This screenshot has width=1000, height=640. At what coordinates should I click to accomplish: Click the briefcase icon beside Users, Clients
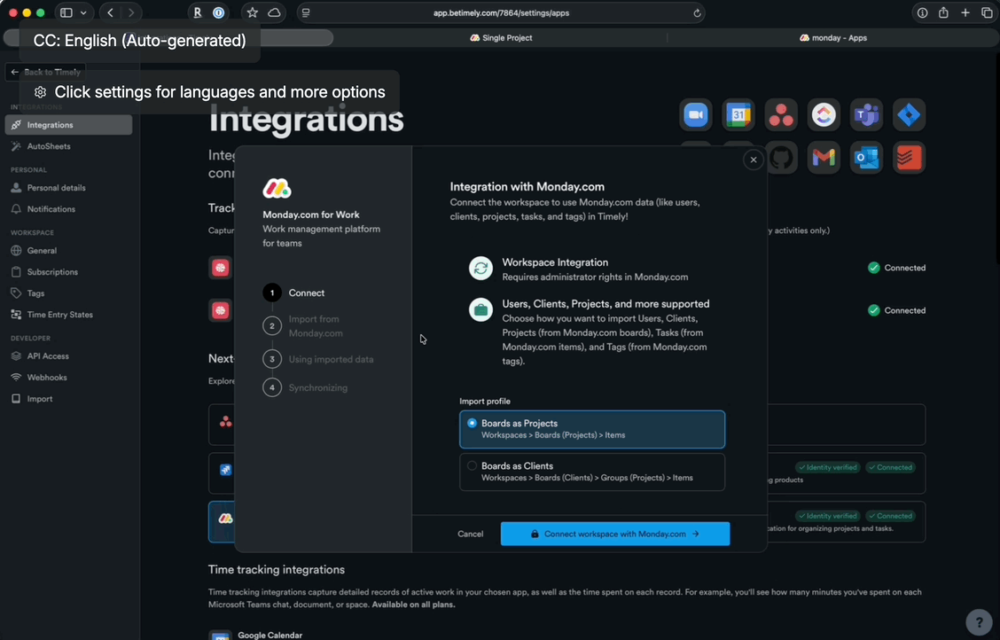tap(480, 309)
